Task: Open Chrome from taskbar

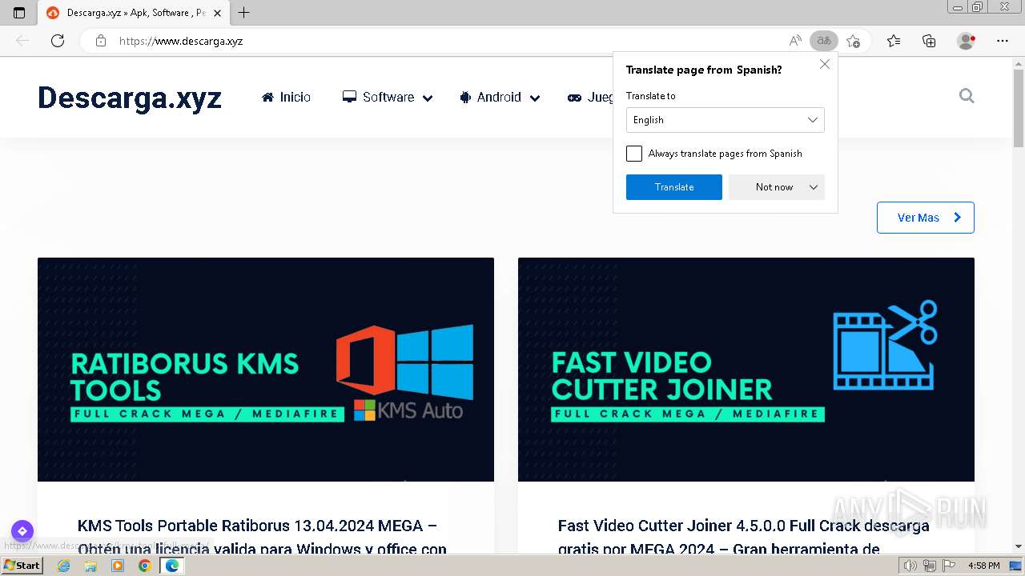Action: [x=144, y=566]
